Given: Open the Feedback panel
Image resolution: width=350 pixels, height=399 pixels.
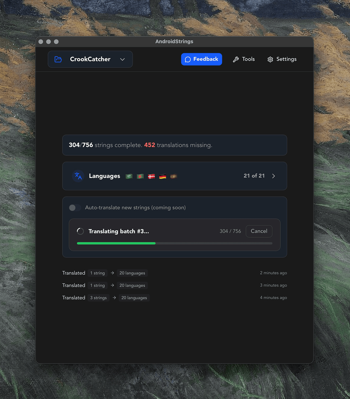Looking at the screenshot, I should 201,59.
